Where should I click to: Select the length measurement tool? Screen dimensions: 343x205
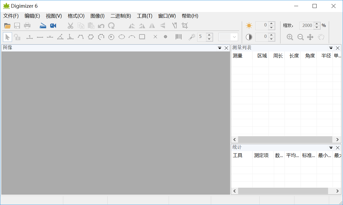coord(40,37)
